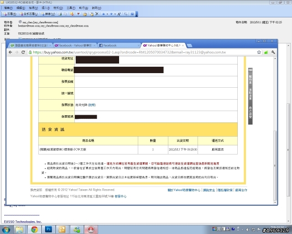
Task: Click the 廠商合作 footer link
Action: (x=241, y=190)
